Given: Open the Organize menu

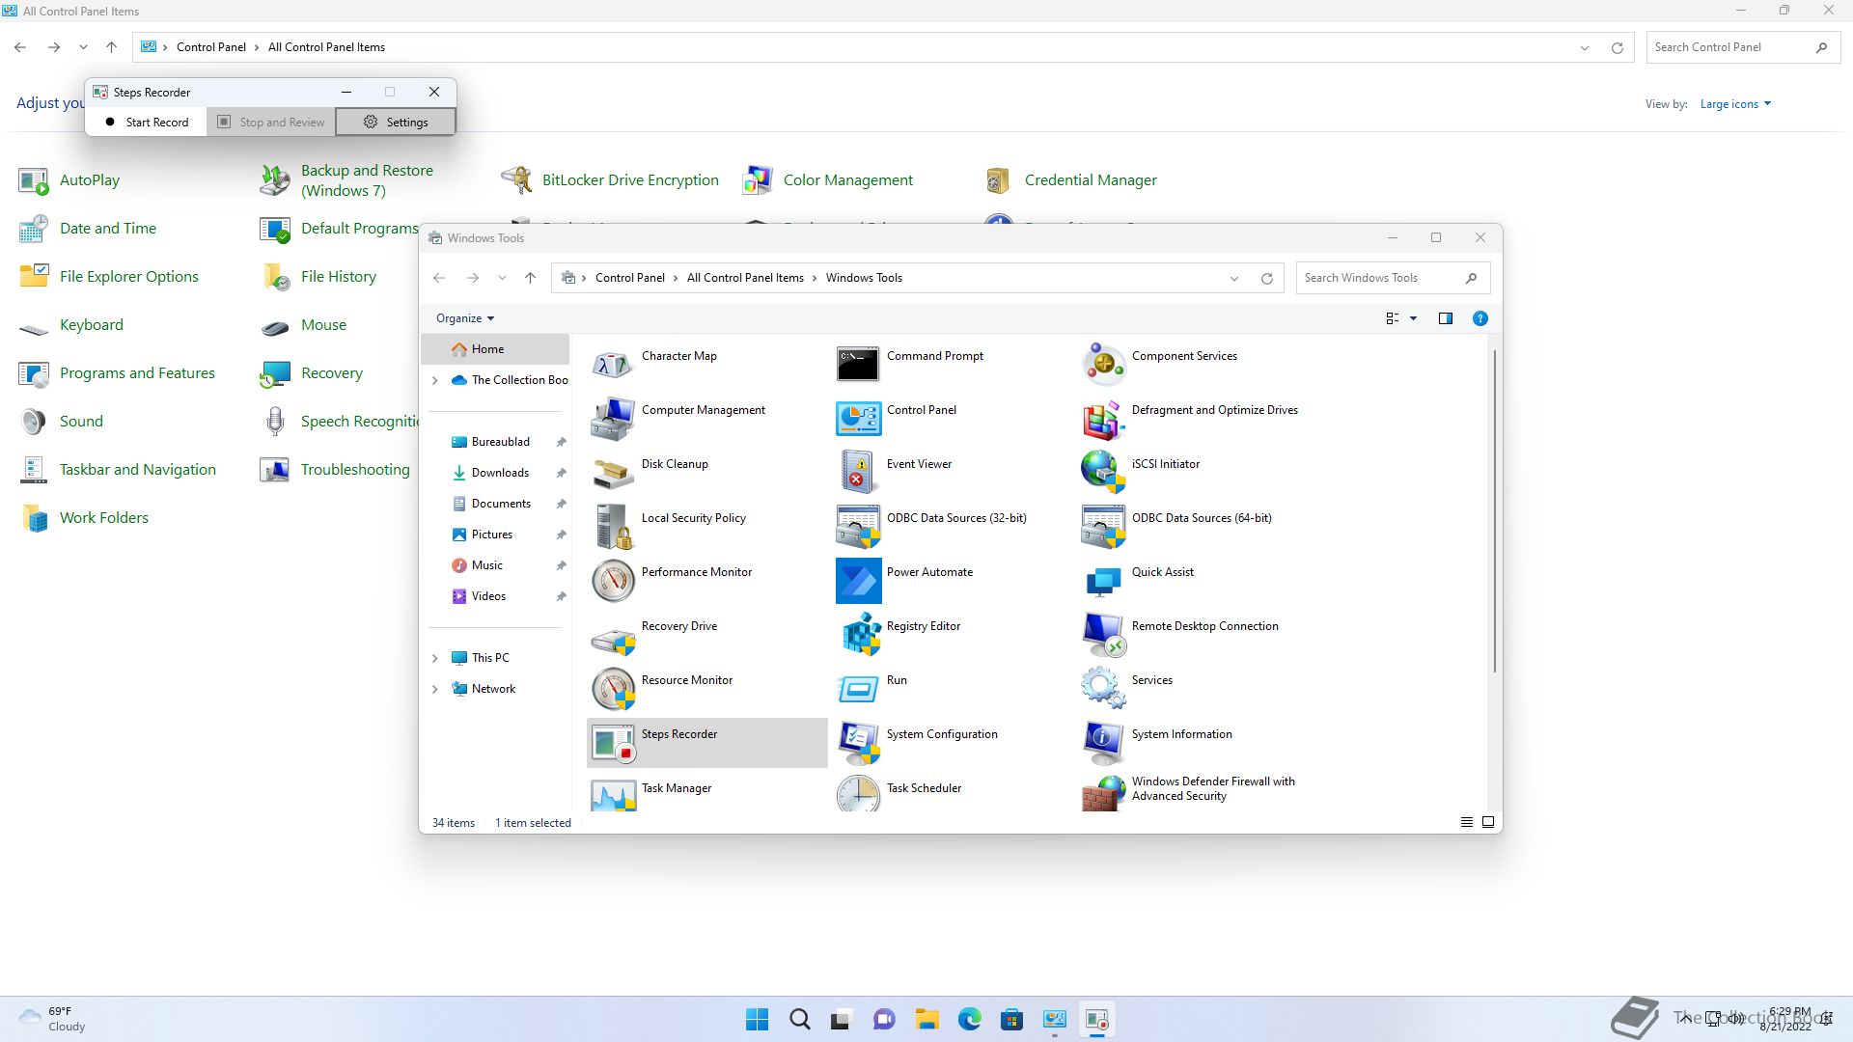Looking at the screenshot, I should tap(465, 318).
